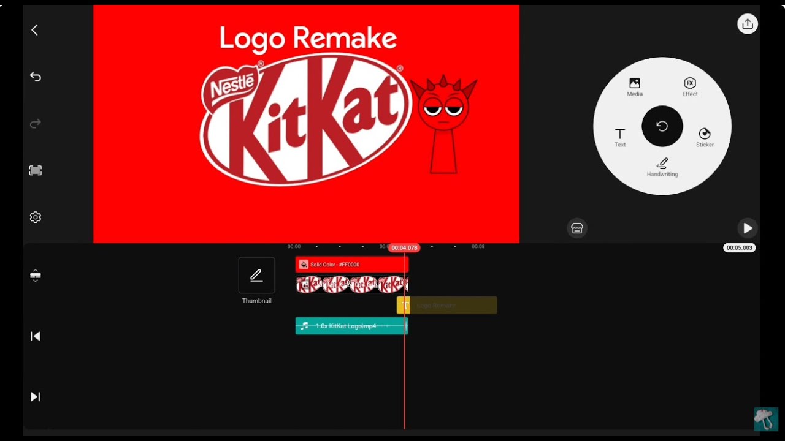Open the capture frame tool
Screen dimensions: 785x441
click(36, 171)
